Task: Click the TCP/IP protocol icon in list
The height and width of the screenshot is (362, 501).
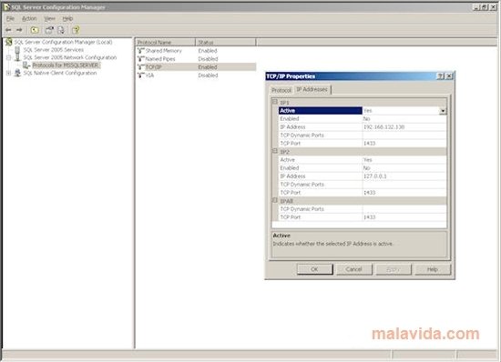Action: (x=141, y=67)
